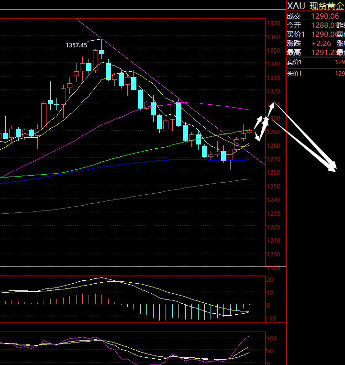Click the 1260 price axis label

(274, 173)
